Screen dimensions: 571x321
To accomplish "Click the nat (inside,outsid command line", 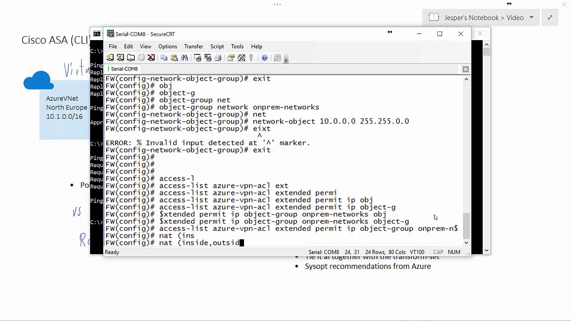I will pyautogui.click(x=175, y=243).
